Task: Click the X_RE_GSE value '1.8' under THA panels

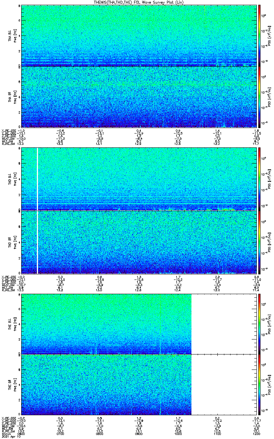Action: pos(257,131)
